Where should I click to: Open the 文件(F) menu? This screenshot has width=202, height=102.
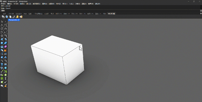tap(3, 4)
